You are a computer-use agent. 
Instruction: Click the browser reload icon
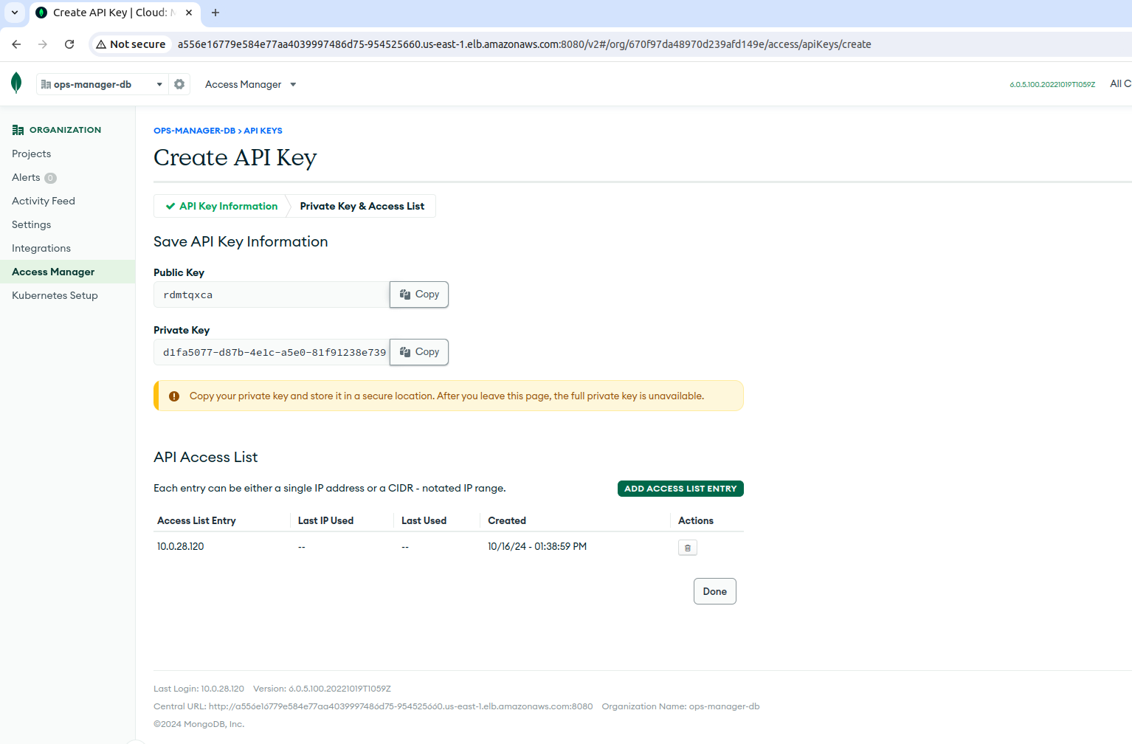pos(69,44)
